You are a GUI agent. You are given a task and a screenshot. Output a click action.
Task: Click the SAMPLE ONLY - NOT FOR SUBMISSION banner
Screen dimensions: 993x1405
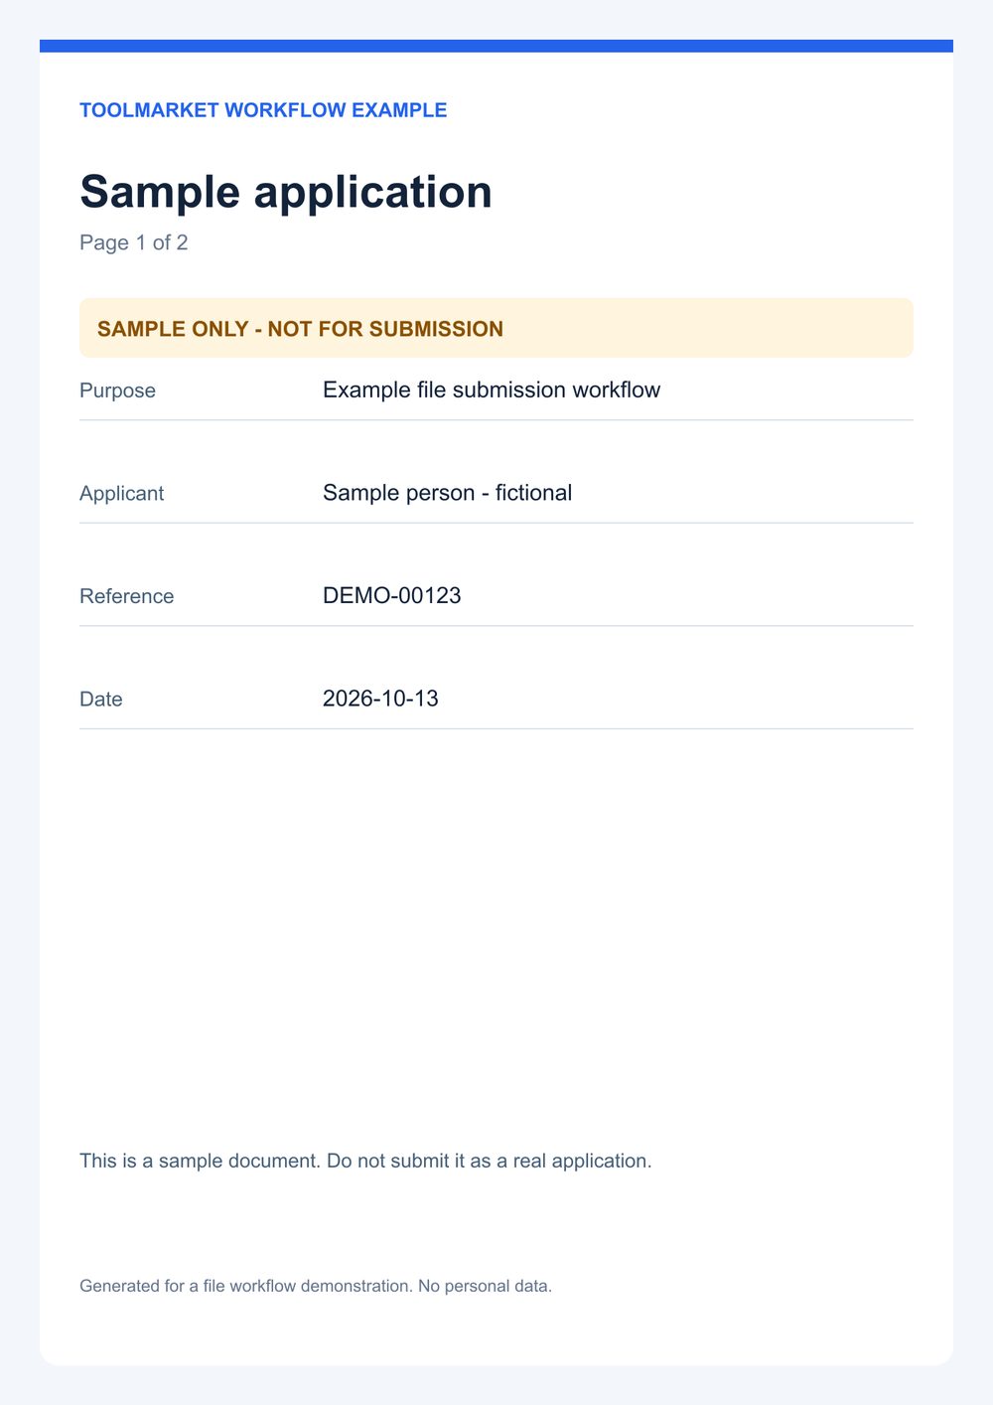tap(496, 328)
